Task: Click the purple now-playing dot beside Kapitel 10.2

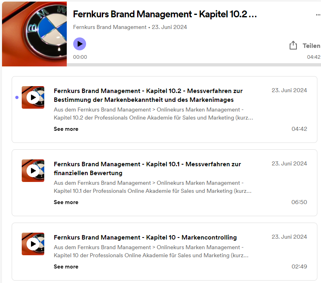Action: [16, 97]
